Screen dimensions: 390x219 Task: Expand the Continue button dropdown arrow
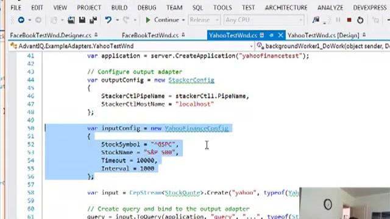(x=183, y=20)
